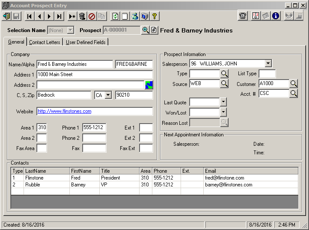Screen dimensions: 309x230
Task: Click the floppy disk save icon
Action: point(16,16)
